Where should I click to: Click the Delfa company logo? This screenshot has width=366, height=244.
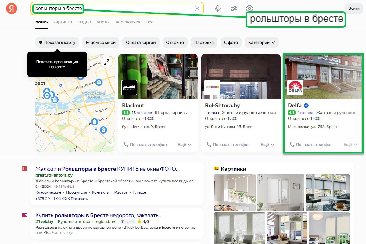295,88
